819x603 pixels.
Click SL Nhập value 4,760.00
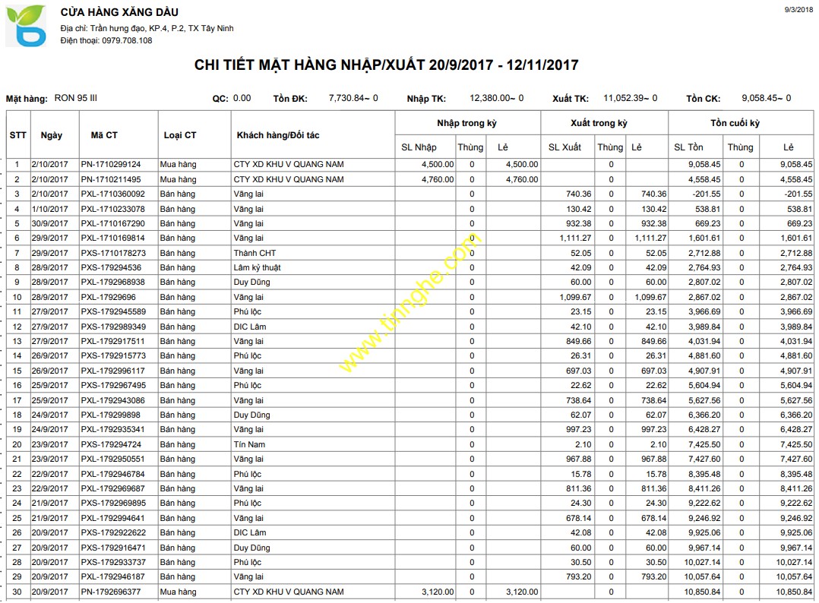[438, 179]
